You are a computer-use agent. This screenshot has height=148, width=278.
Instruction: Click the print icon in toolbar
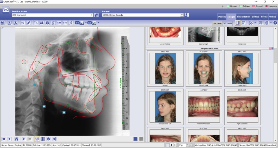[x=2, y=23]
